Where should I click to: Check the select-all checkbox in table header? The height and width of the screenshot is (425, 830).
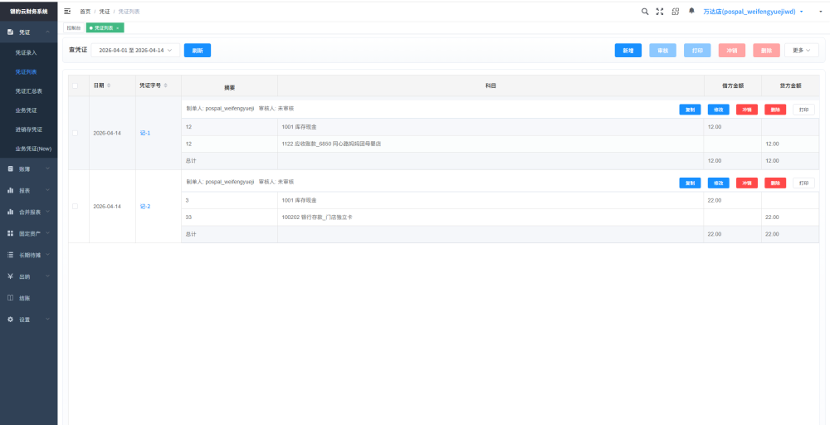click(75, 85)
